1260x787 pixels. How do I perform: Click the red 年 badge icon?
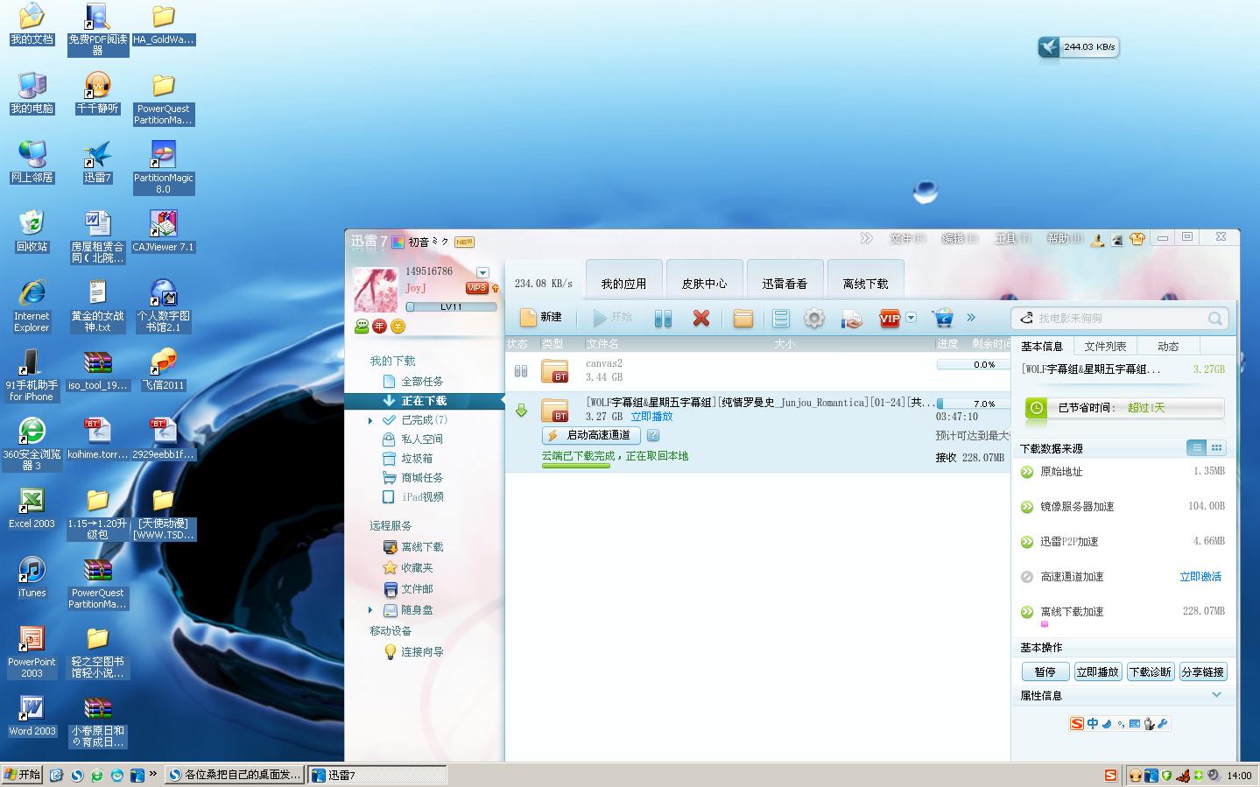pos(379,327)
